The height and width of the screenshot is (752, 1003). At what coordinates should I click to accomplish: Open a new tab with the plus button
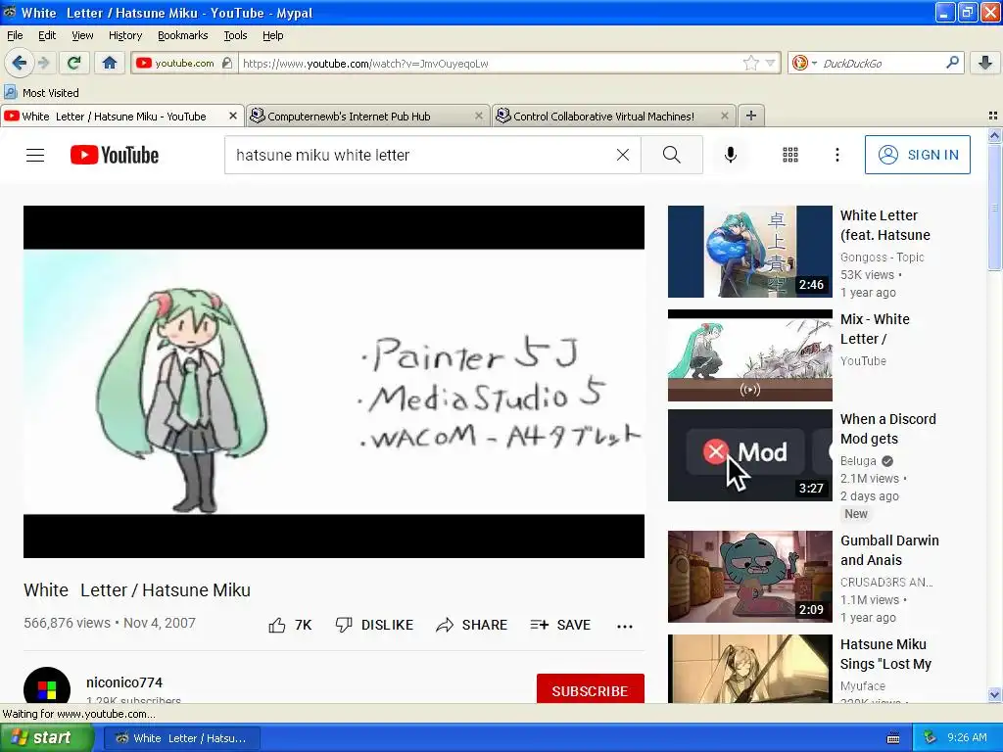pos(751,116)
